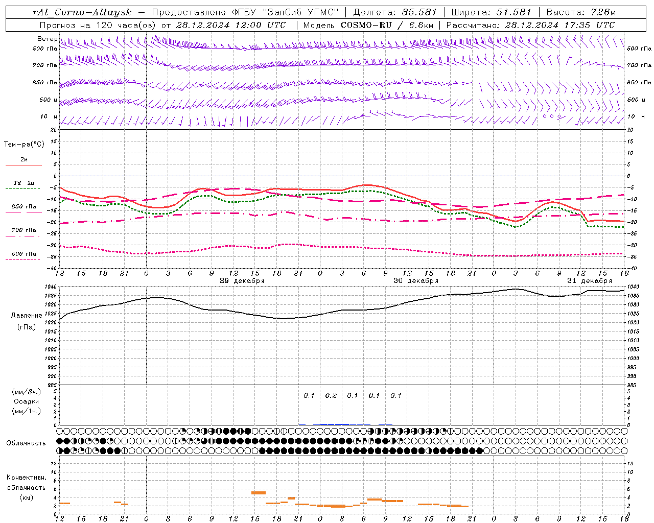Click the (мм/3ч.) unit label
654x523 pixels.
point(26,392)
